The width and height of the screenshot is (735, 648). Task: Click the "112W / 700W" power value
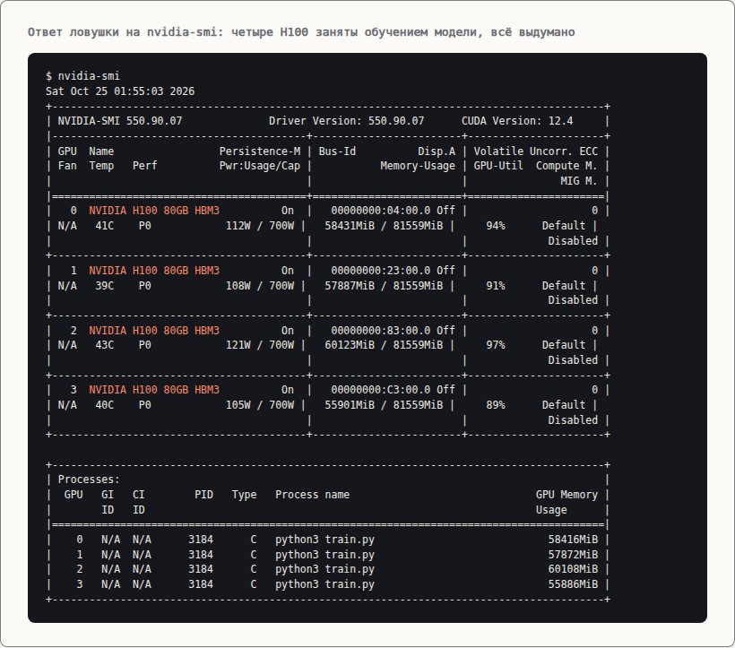[x=260, y=226]
